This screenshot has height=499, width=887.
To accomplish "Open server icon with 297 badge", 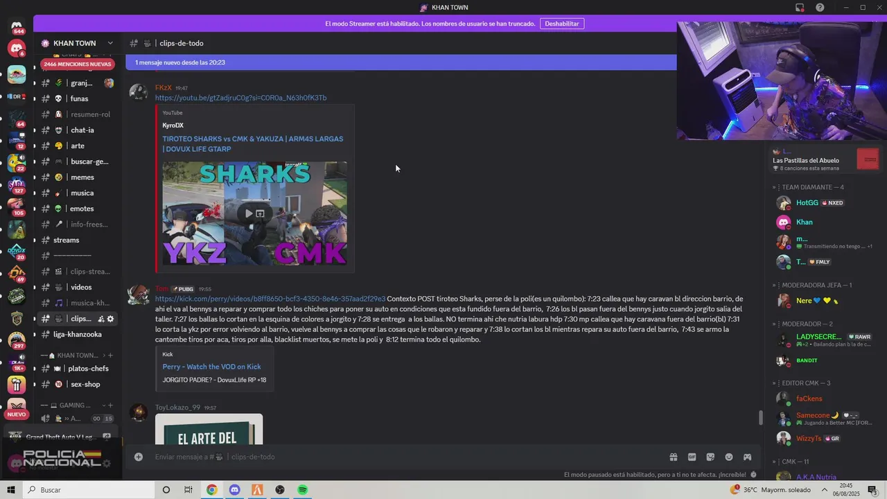I will click(x=17, y=340).
